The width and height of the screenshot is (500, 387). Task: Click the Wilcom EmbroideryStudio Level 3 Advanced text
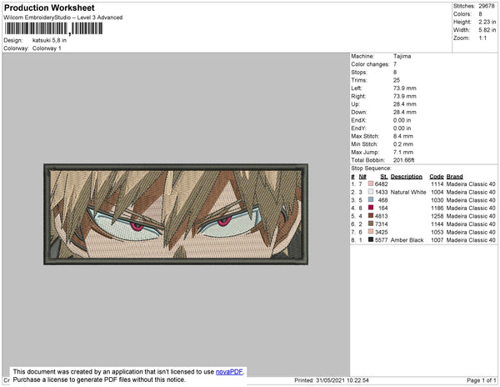point(63,18)
